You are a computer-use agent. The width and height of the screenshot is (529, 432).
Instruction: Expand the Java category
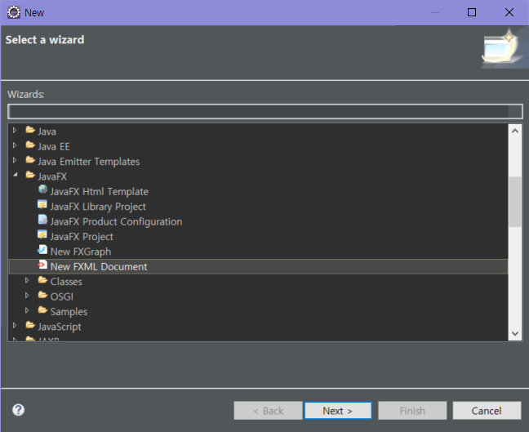click(15, 130)
